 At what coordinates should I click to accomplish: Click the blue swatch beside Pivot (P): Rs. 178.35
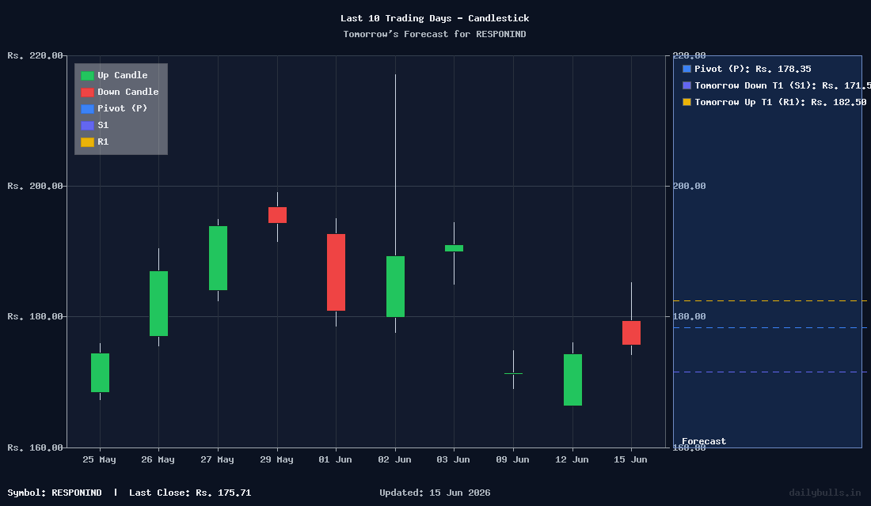pyautogui.click(x=687, y=69)
